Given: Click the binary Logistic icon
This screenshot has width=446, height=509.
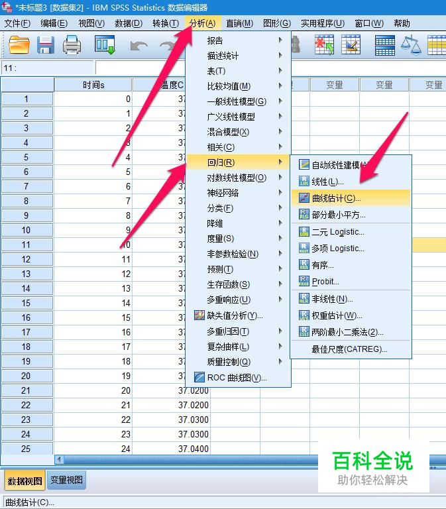Looking at the screenshot, I should click(304, 231).
